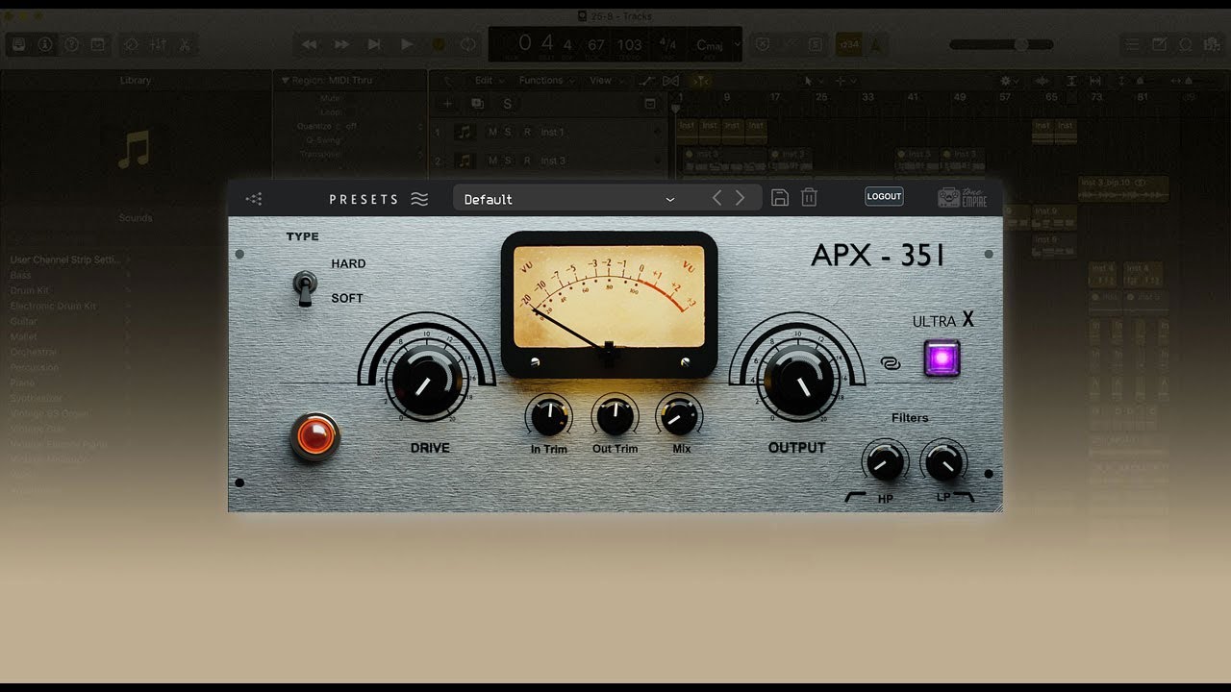Mute track 2 Inst 3
Screen dimensions: 1231x692
tap(493, 161)
